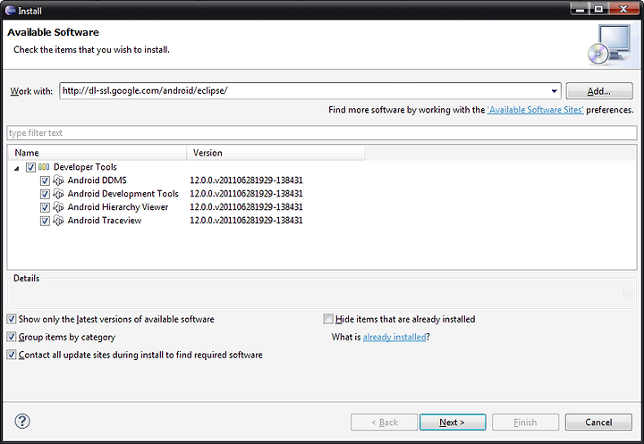Click the disabled Back button

(x=384, y=423)
